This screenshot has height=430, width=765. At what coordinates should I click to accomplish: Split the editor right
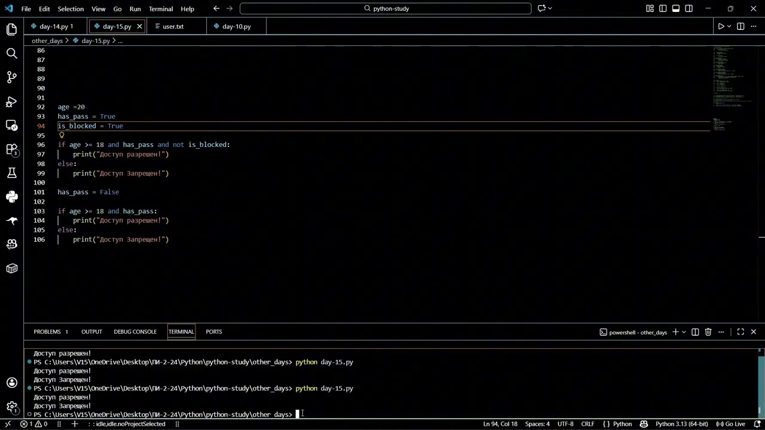click(740, 26)
